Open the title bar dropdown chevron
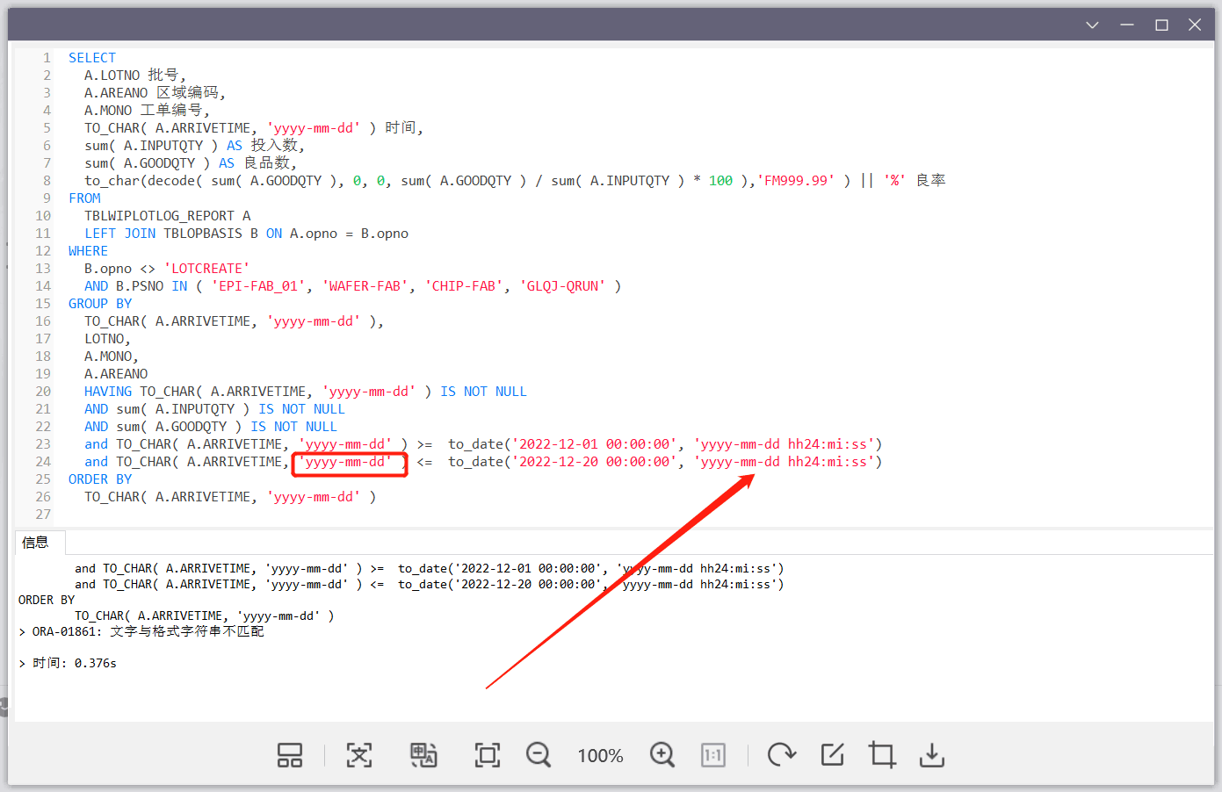1222x792 pixels. click(x=1093, y=25)
